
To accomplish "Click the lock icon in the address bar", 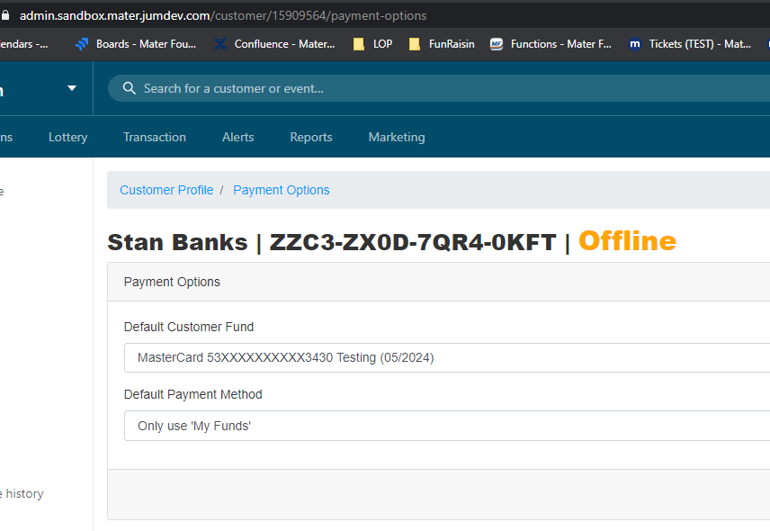I will (x=5, y=15).
